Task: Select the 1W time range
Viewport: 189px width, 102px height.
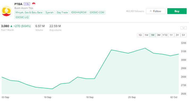Action: coord(146,35)
